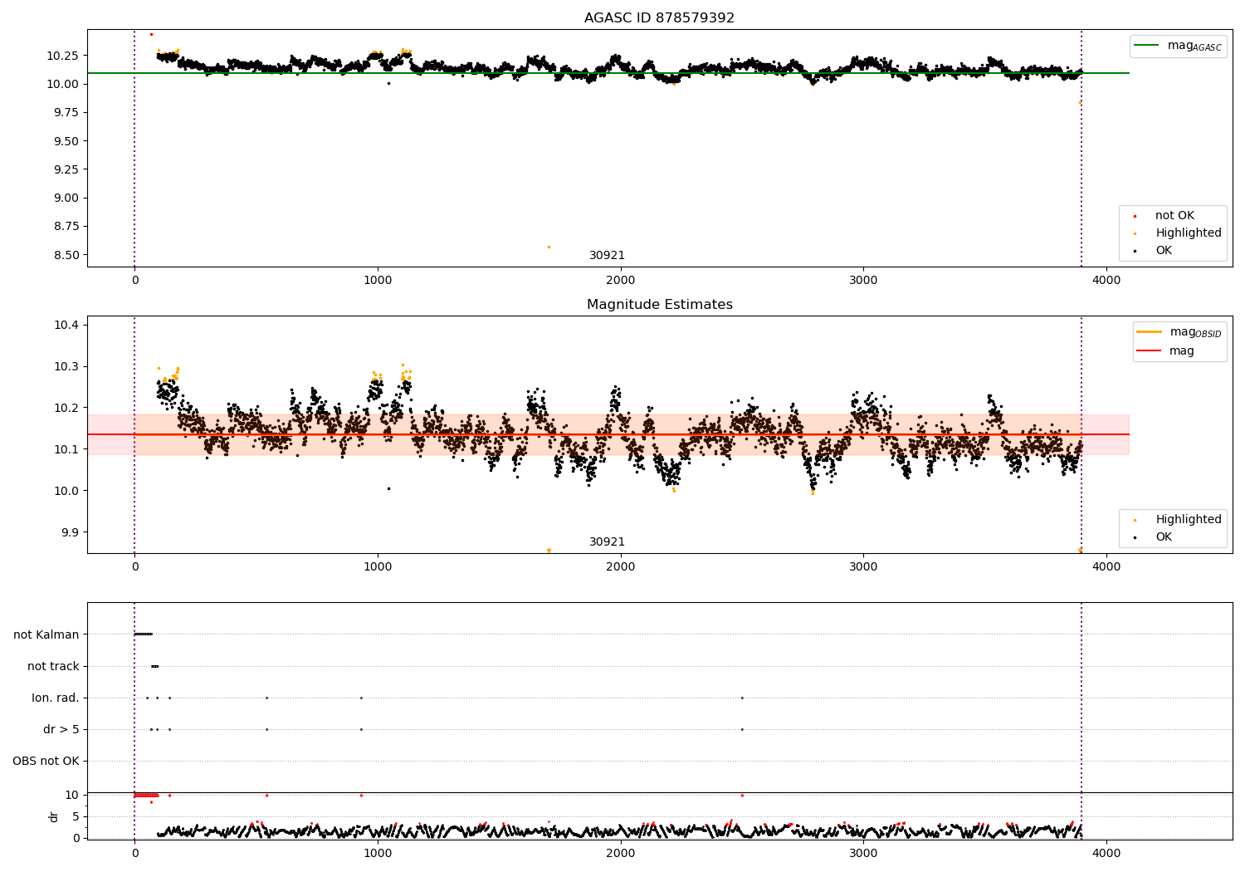Click the 'not Kalman' row label

[46, 634]
